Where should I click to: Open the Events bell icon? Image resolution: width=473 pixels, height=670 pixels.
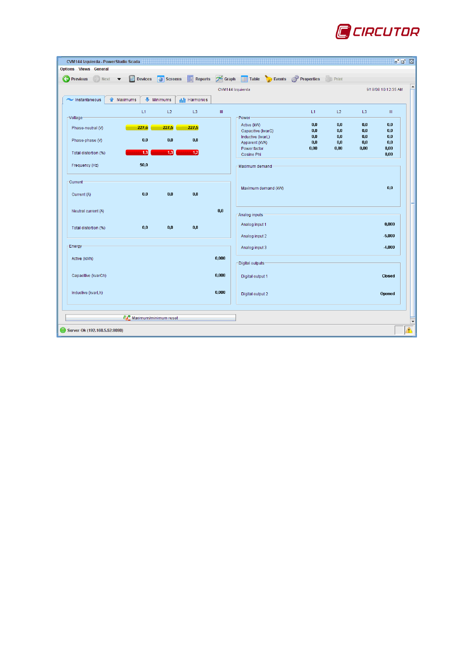[x=269, y=79]
